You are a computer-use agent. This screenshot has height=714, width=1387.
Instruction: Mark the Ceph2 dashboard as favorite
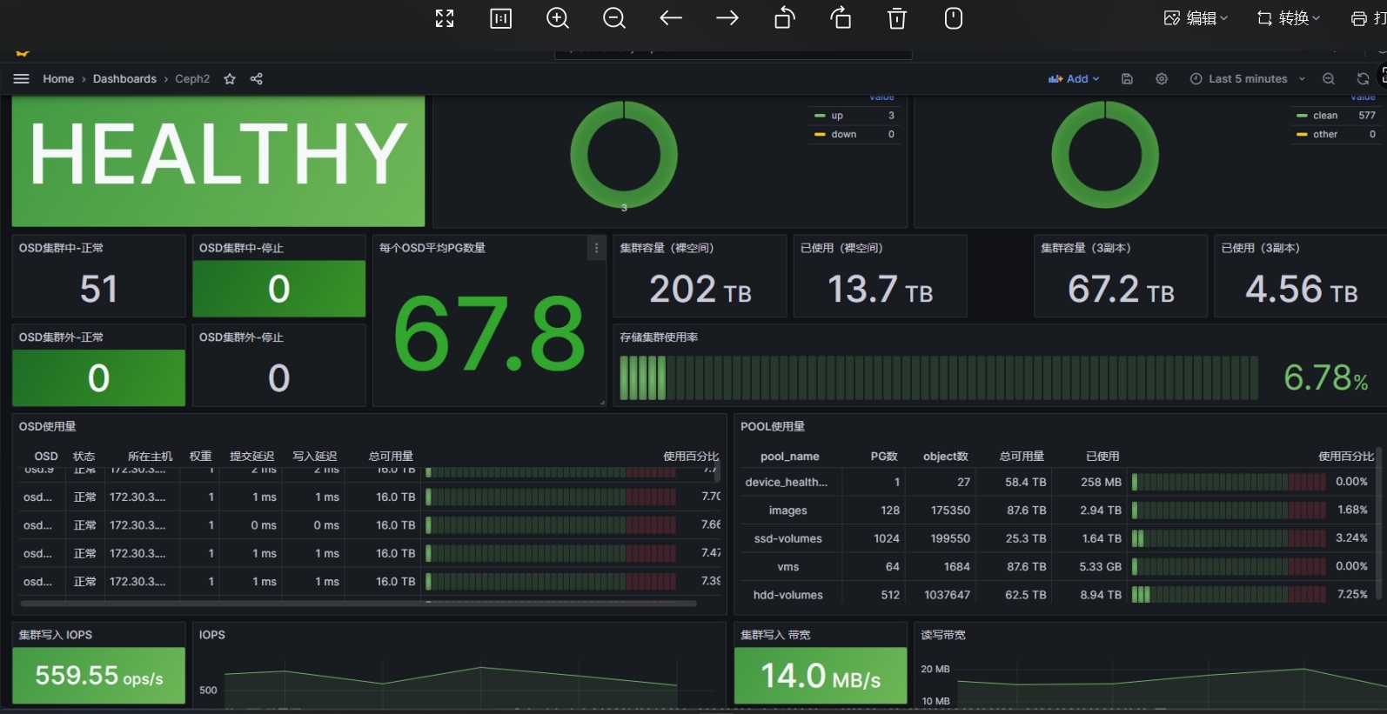tap(230, 78)
